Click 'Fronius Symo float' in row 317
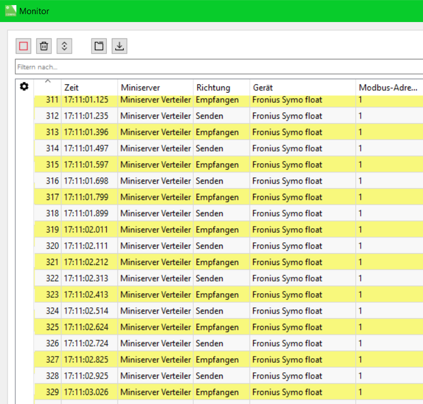Image resolution: width=423 pixels, height=404 pixels. click(287, 197)
